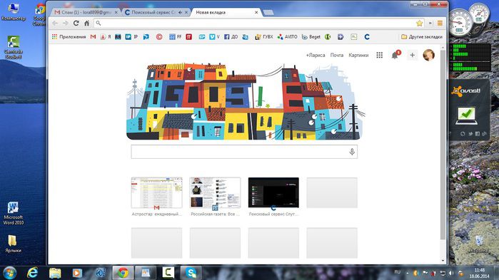
Task: Reload the current page
Action: pos(76,24)
